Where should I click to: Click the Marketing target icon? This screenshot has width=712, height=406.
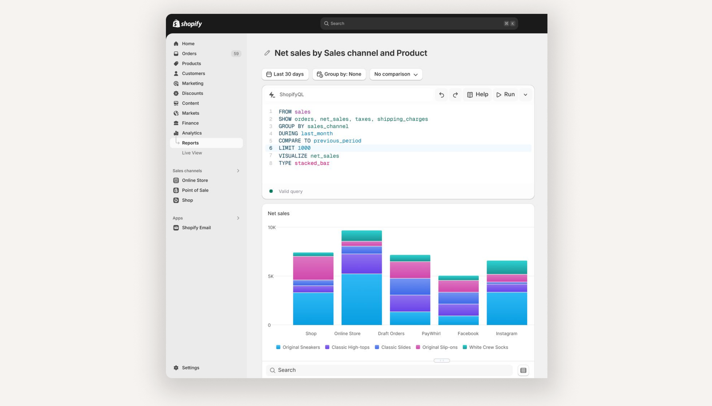pos(176,83)
